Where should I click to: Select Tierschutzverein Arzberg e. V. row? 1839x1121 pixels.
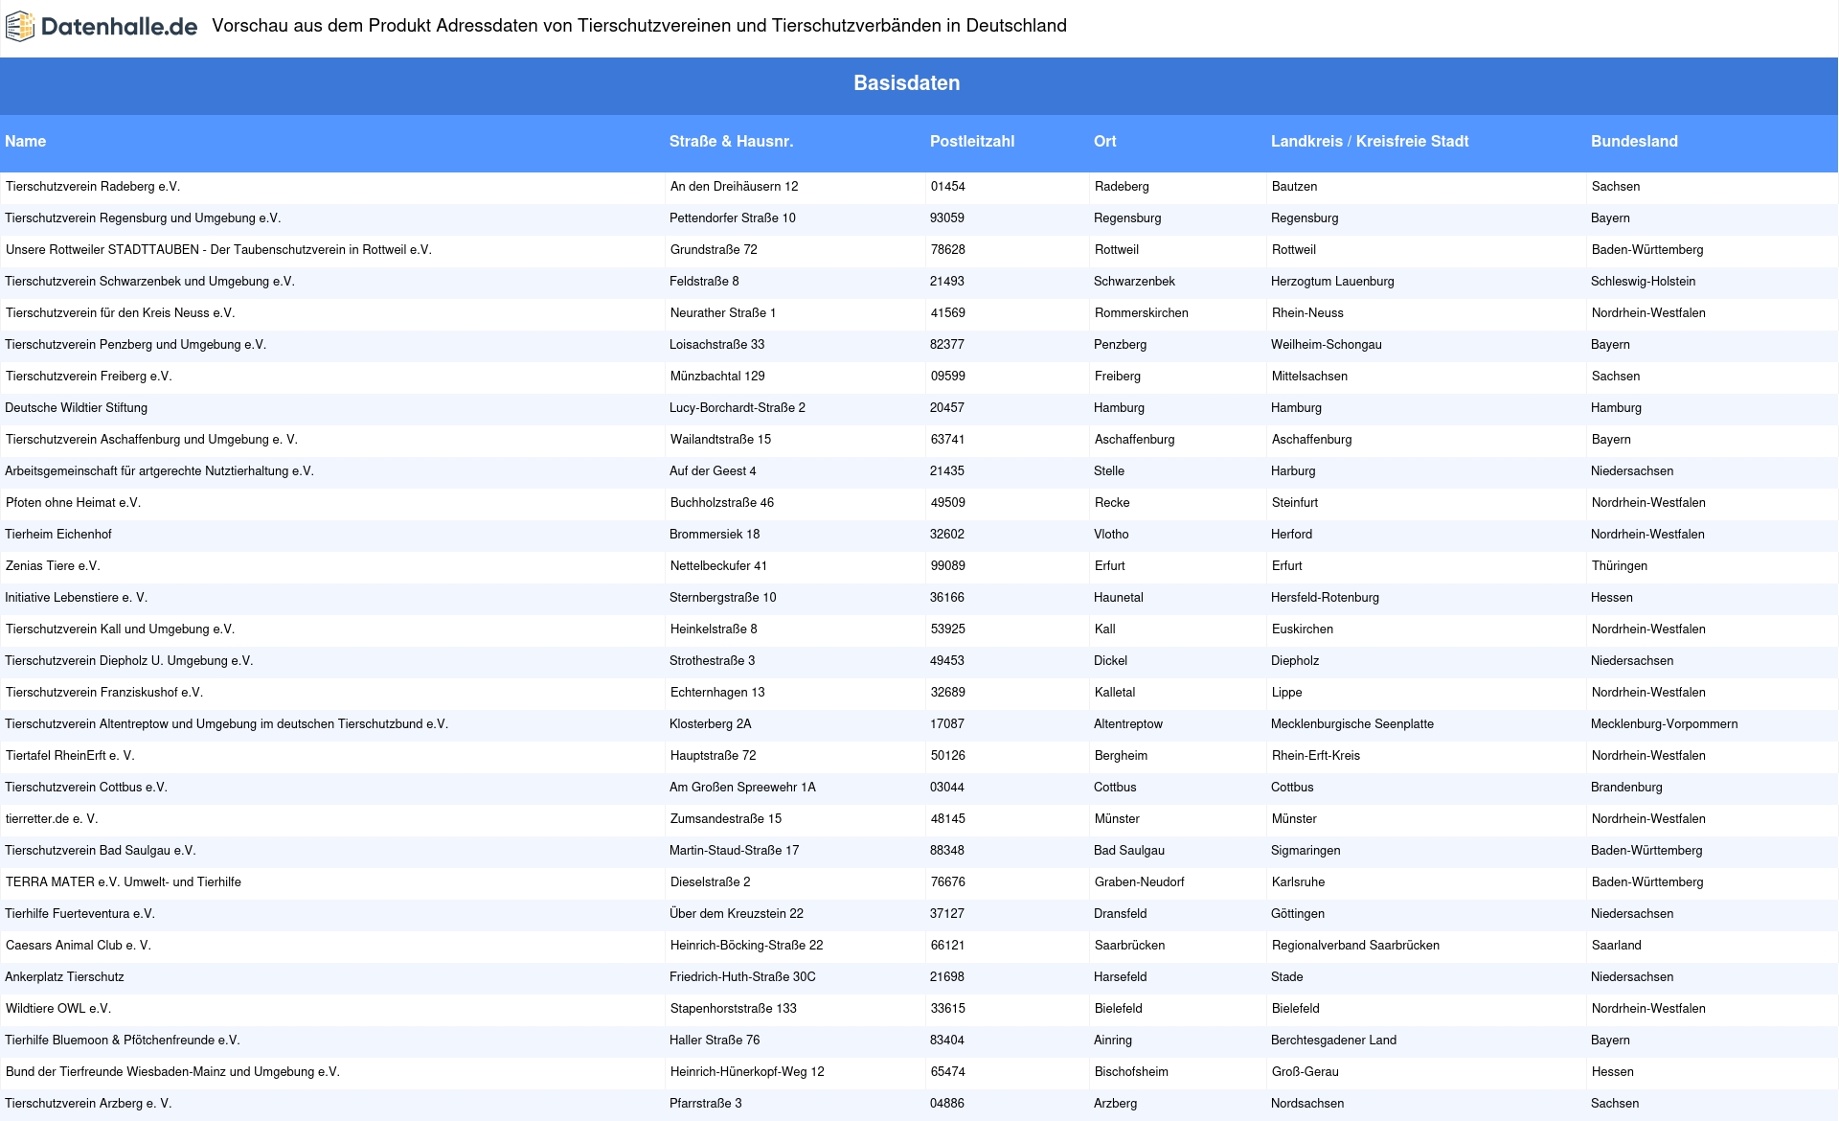88,1104
